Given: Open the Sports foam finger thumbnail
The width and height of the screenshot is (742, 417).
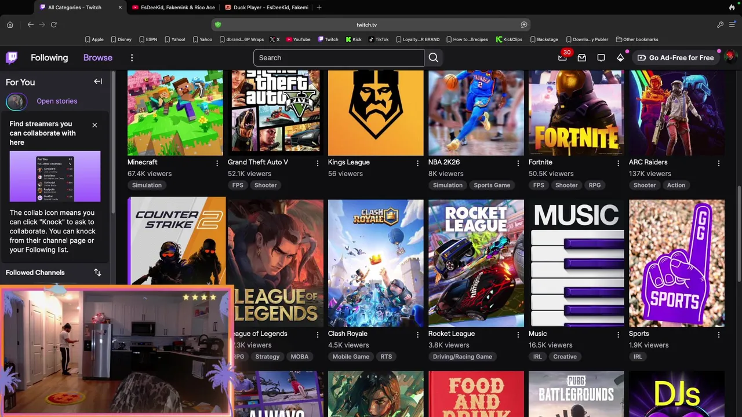Looking at the screenshot, I should 676,263.
